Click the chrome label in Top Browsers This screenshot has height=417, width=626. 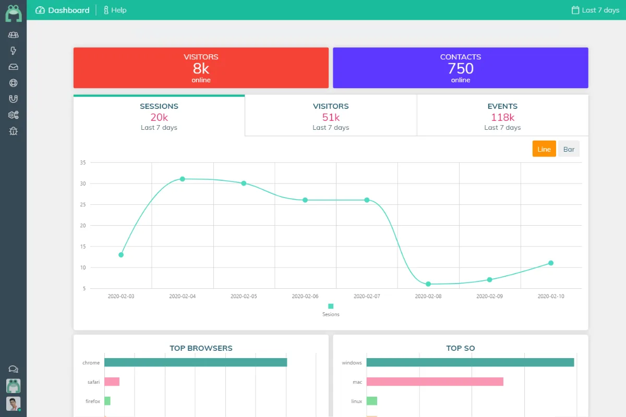click(91, 363)
